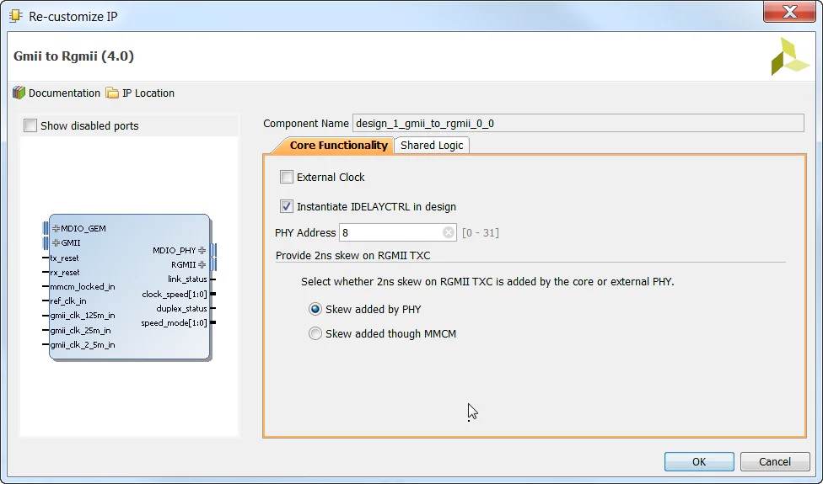Uncheck Instantiate IDELAYCTRL in design
The image size is (823, 484).
pyautogui.click(x=287, y=206)
